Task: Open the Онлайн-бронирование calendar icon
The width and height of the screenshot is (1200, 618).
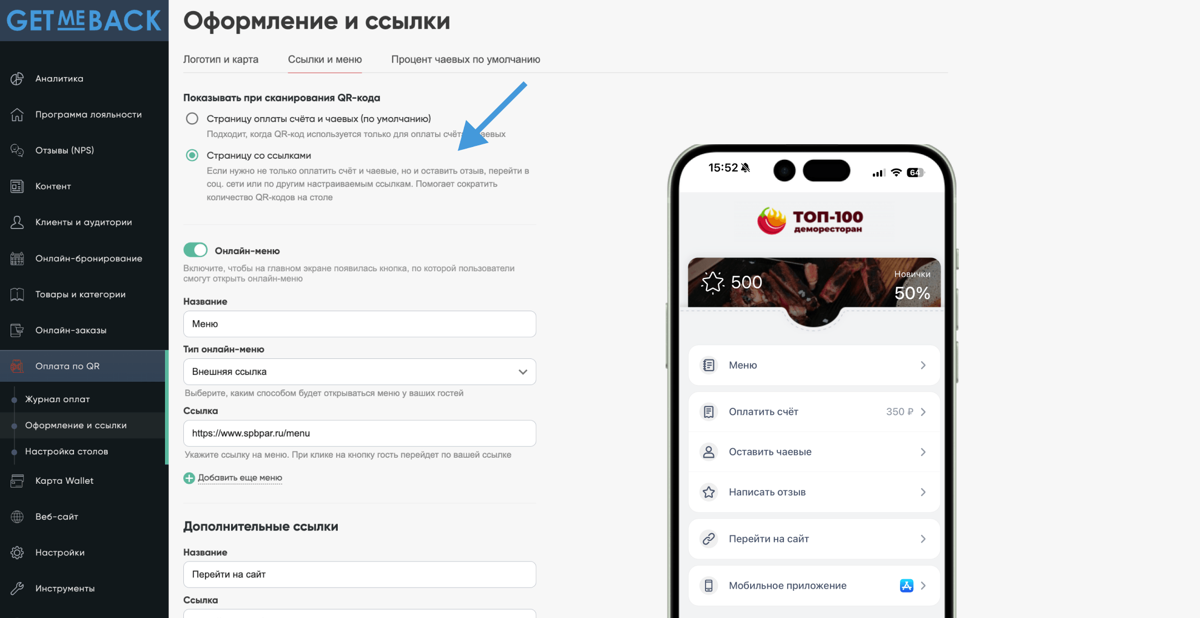Action: 17,259
